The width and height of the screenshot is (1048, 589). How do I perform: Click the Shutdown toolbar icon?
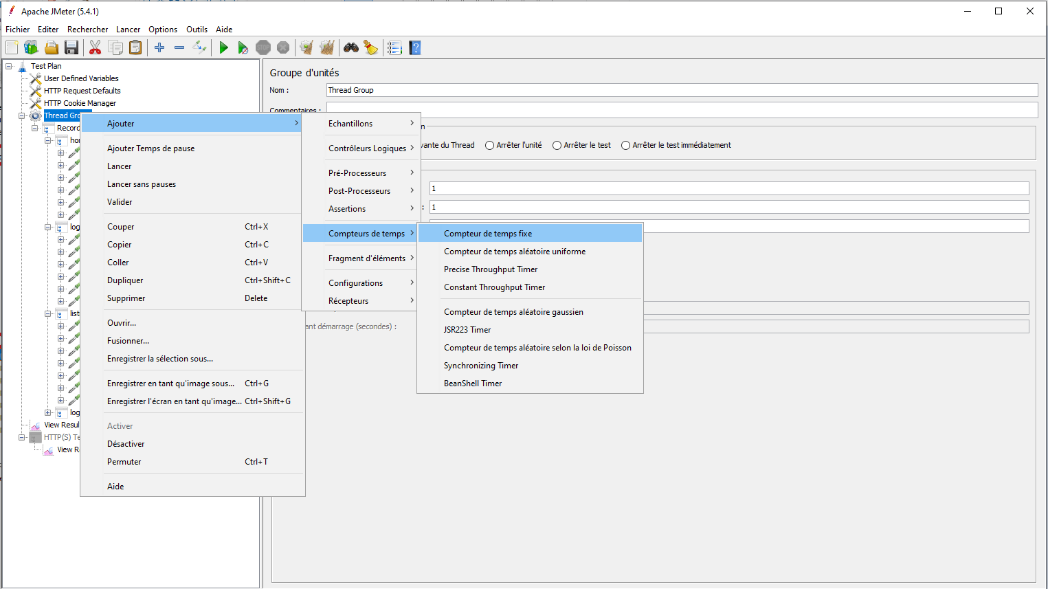283,47
